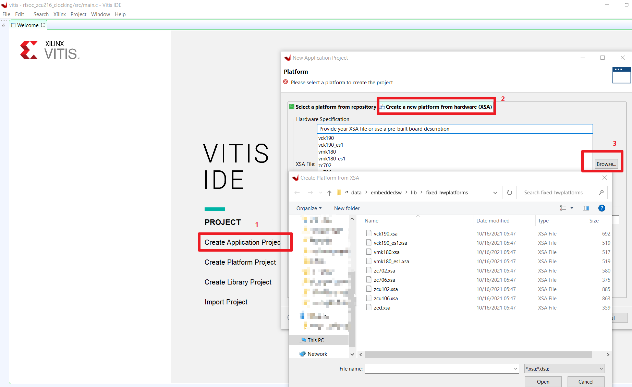Click the search magnifier icon
Image resolution: width=632 pixels, height=387 pixels.
pyautogui.click(x=601, y=193)
